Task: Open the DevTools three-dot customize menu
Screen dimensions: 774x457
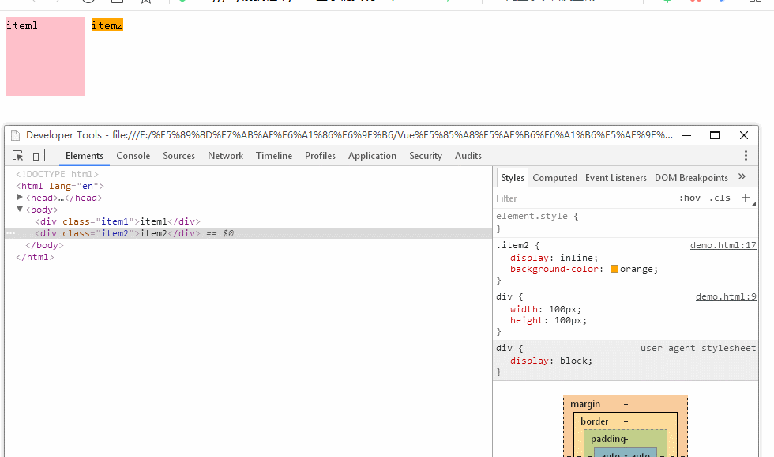Action: point(746,156)
